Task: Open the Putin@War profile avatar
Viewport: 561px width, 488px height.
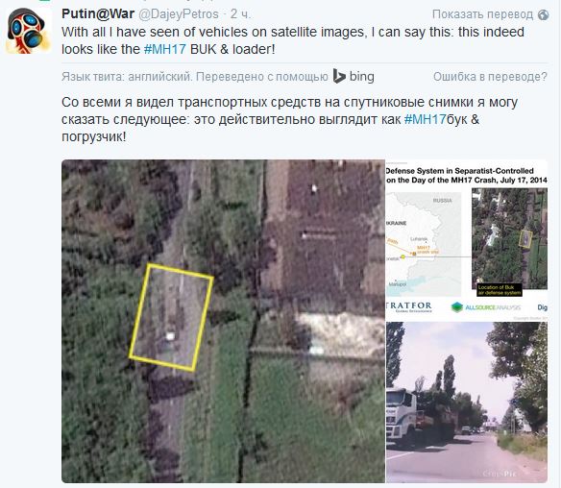Action: point(28,31)
